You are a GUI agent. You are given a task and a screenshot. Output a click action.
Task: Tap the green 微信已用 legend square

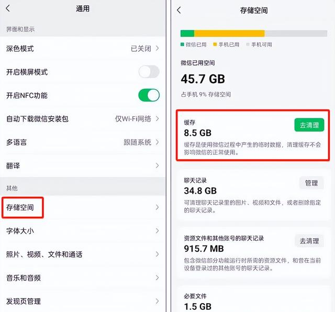pyautogui.click(x=183, y=45)
